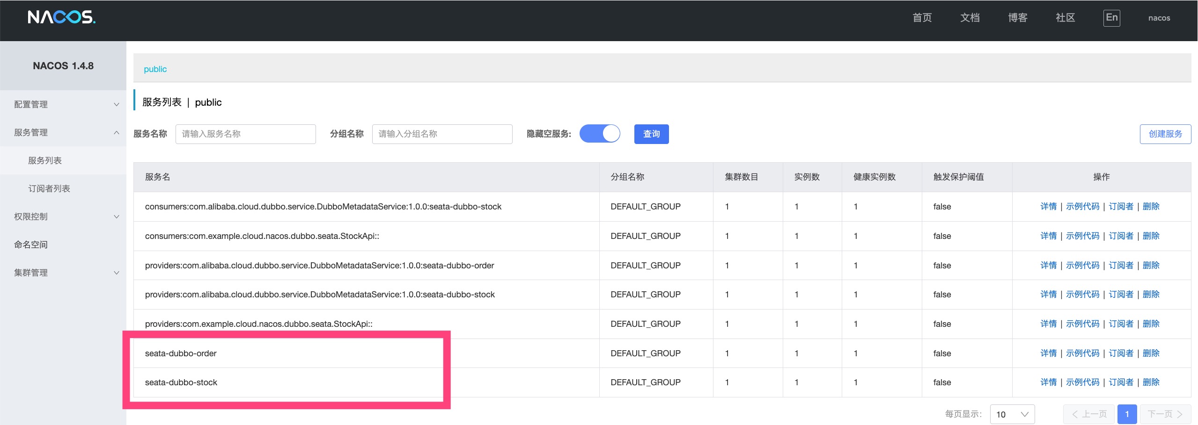Select 订阅者列表 in the sidebar
Viewport: 1198px width, 425px height.
tap(63, 188)
